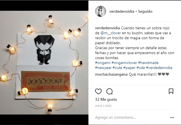Open more options three-dot menu

172,118
